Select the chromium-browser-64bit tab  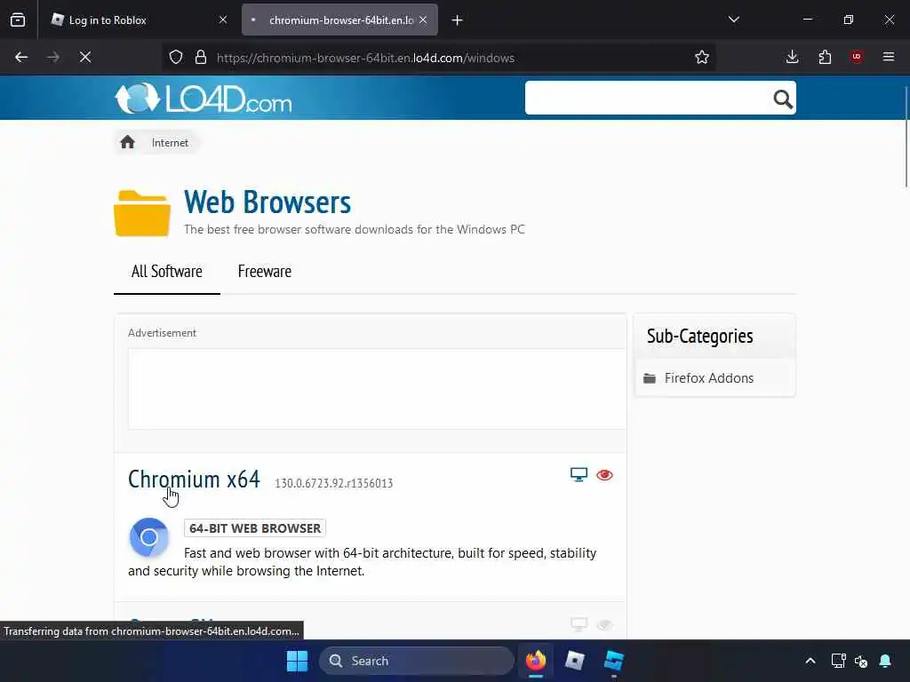coord(340,20)
